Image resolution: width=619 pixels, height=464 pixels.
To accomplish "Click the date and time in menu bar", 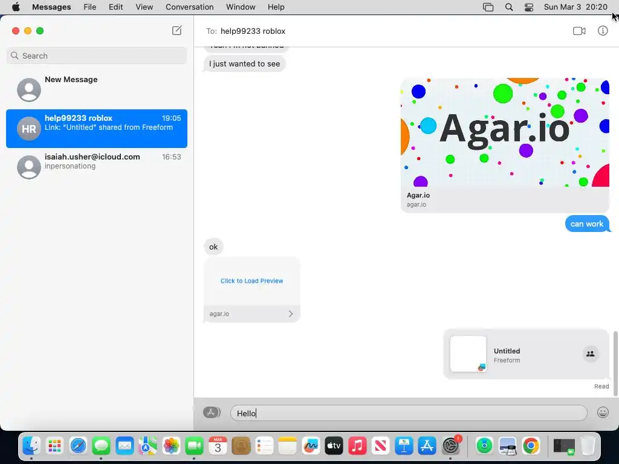I will pyautogui.click(x=575, y=7).
